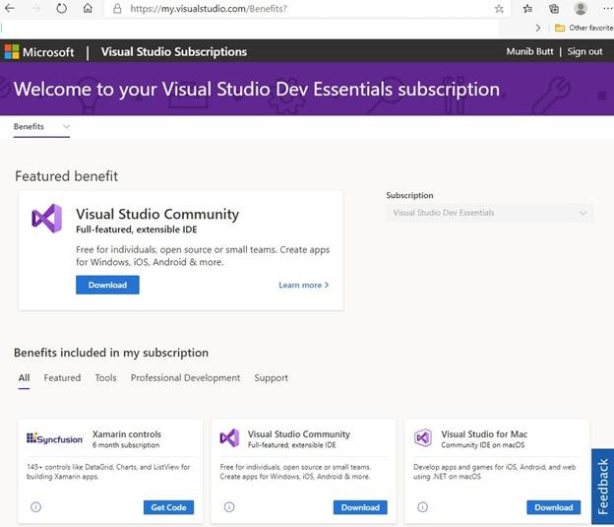614x527 pixels.
Task: Open the Support tab
Action: pos(271,377)
